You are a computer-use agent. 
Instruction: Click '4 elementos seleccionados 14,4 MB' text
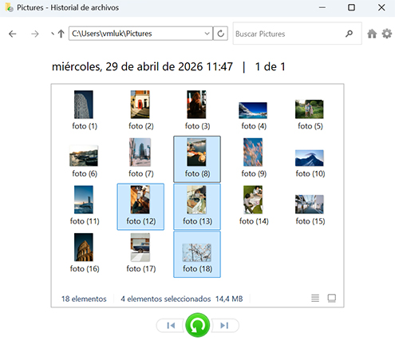click(182, 299)
